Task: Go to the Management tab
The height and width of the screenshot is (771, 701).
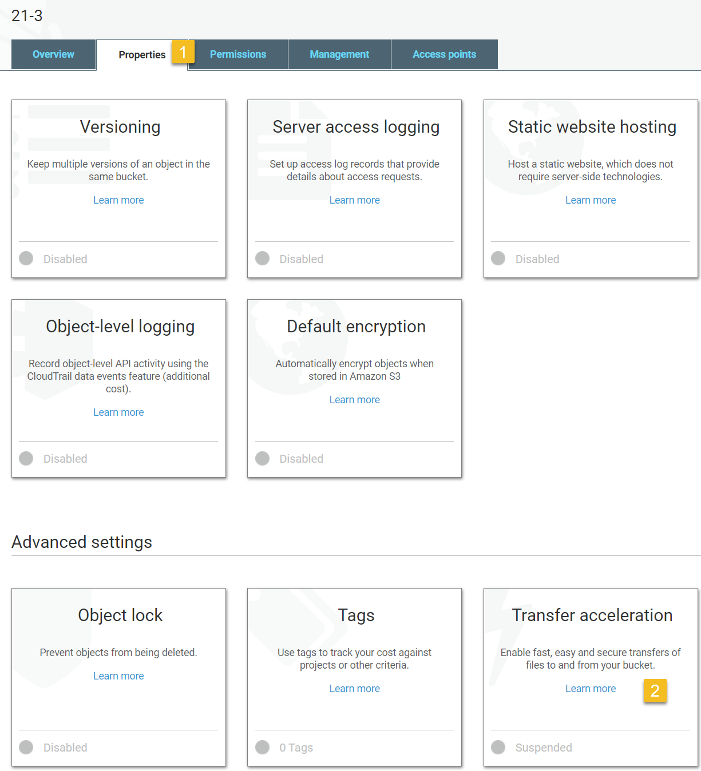Action: pyautogui.click(x=339, y=54)
